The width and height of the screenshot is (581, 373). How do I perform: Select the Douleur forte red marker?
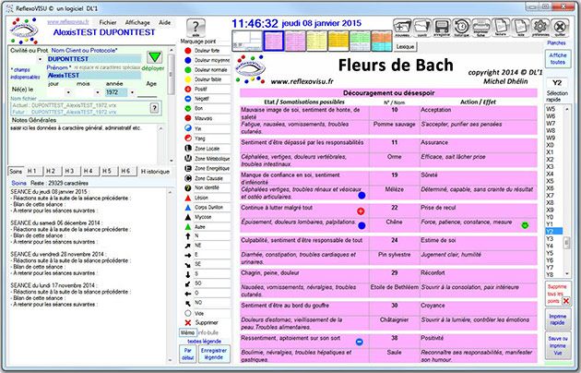(188, 51)
